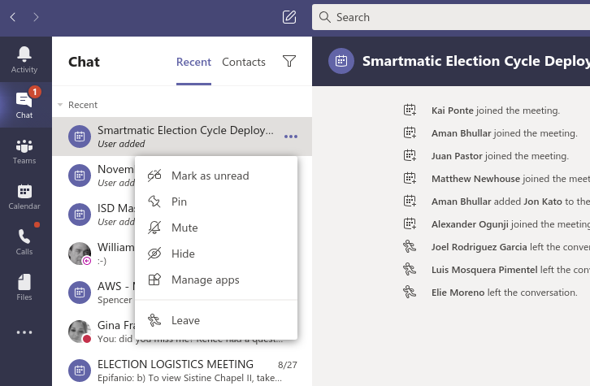The width and height of the screenshot is (590, 386).
Task: Open Smartmatic Election Cycle Deploy chat
Action: pyautogui.click(x=182, y=137)
